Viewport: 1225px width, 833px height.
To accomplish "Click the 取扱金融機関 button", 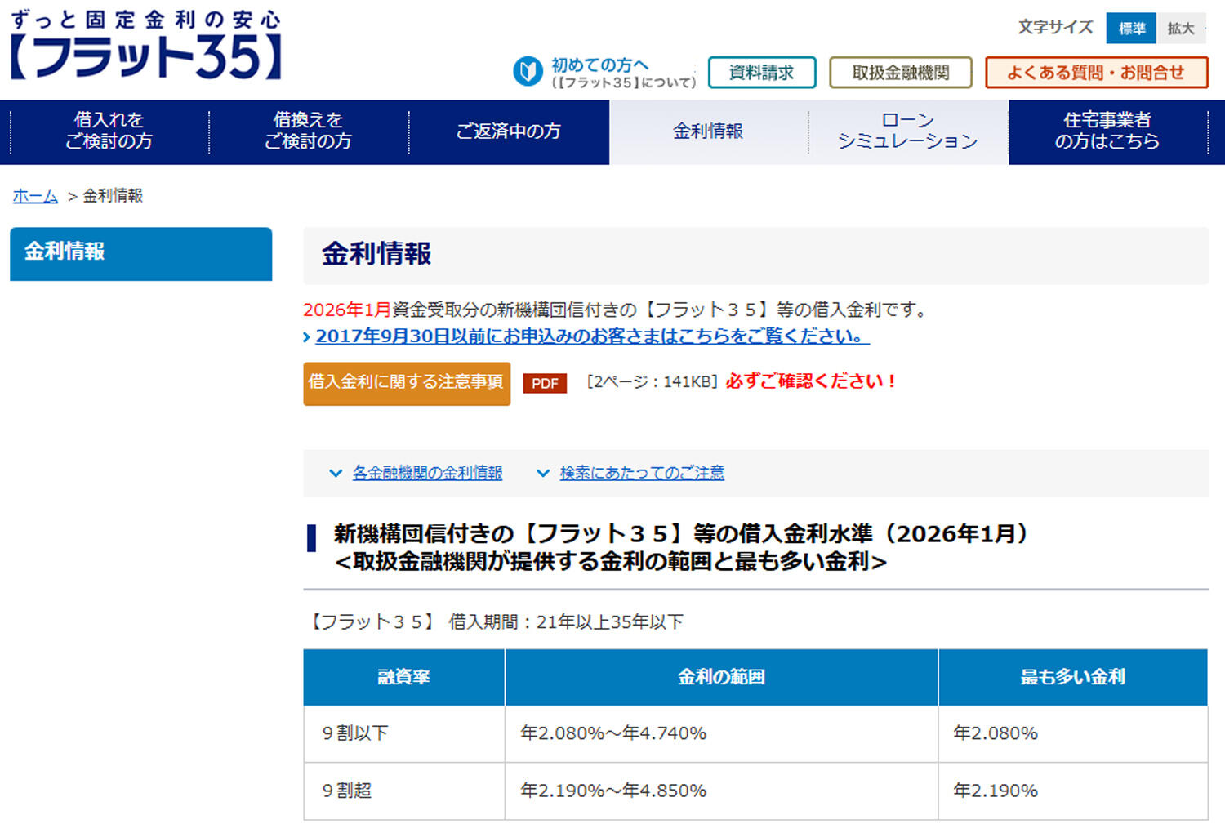I will click(x=900, y=73).
